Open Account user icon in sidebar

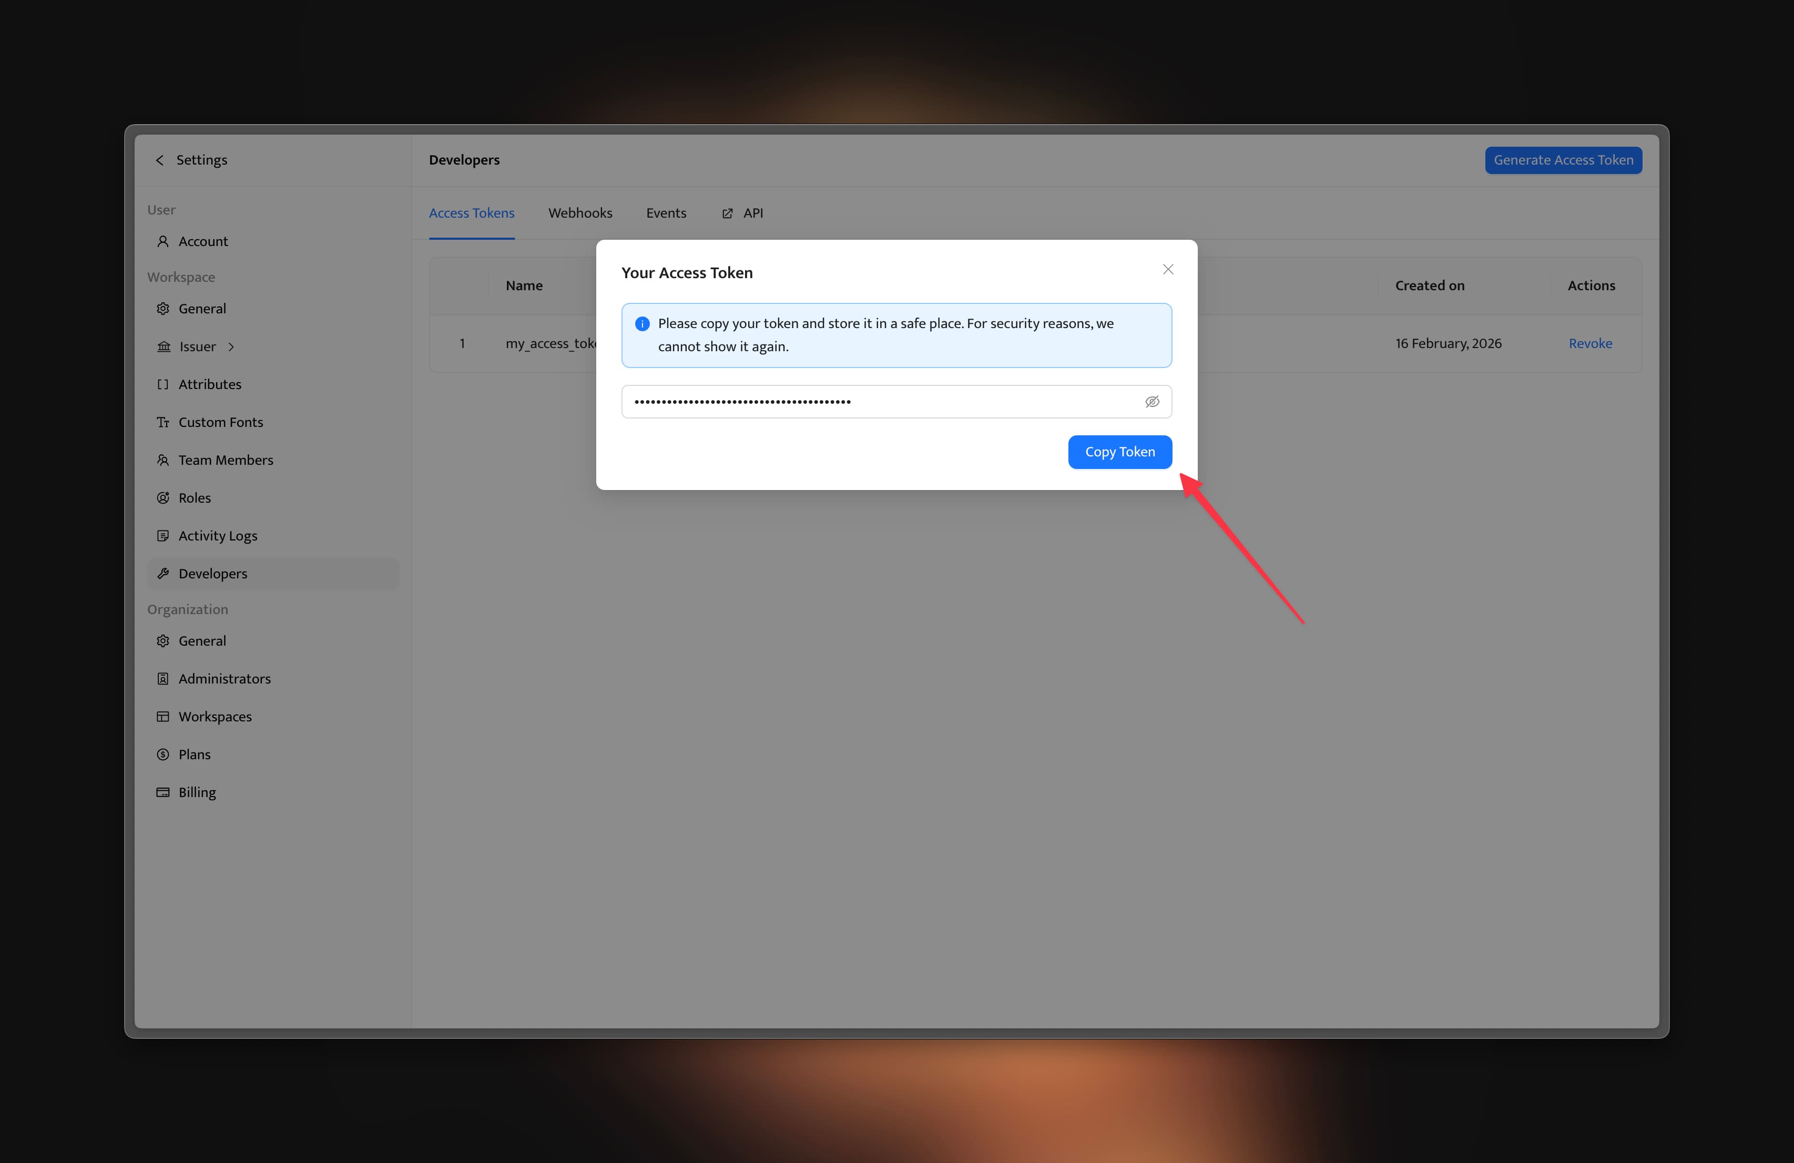pyautogui.click(x=163, y=241)
